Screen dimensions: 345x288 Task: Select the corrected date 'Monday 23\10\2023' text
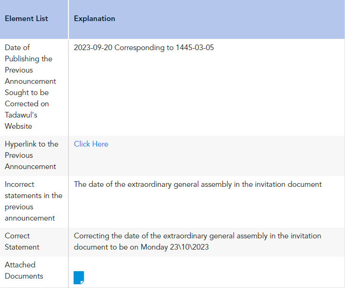[175, 247]
